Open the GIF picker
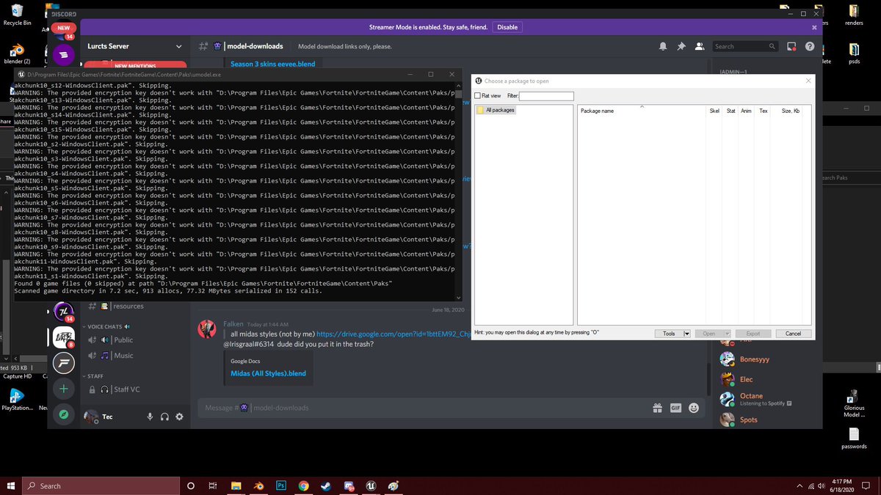The width and height of the screenshot is (881, 495). (x=675, y=408)
